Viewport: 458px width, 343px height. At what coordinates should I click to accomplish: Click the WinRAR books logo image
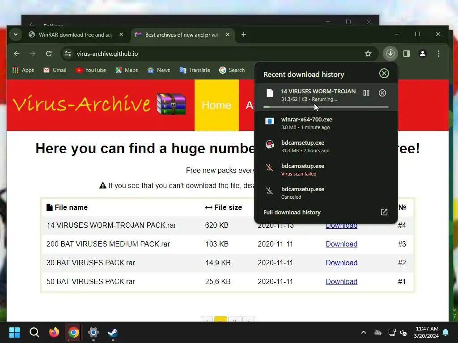(171, 104)
